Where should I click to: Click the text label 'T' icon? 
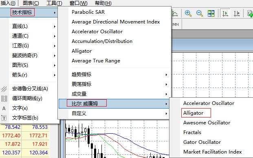[x=4, y=118]
